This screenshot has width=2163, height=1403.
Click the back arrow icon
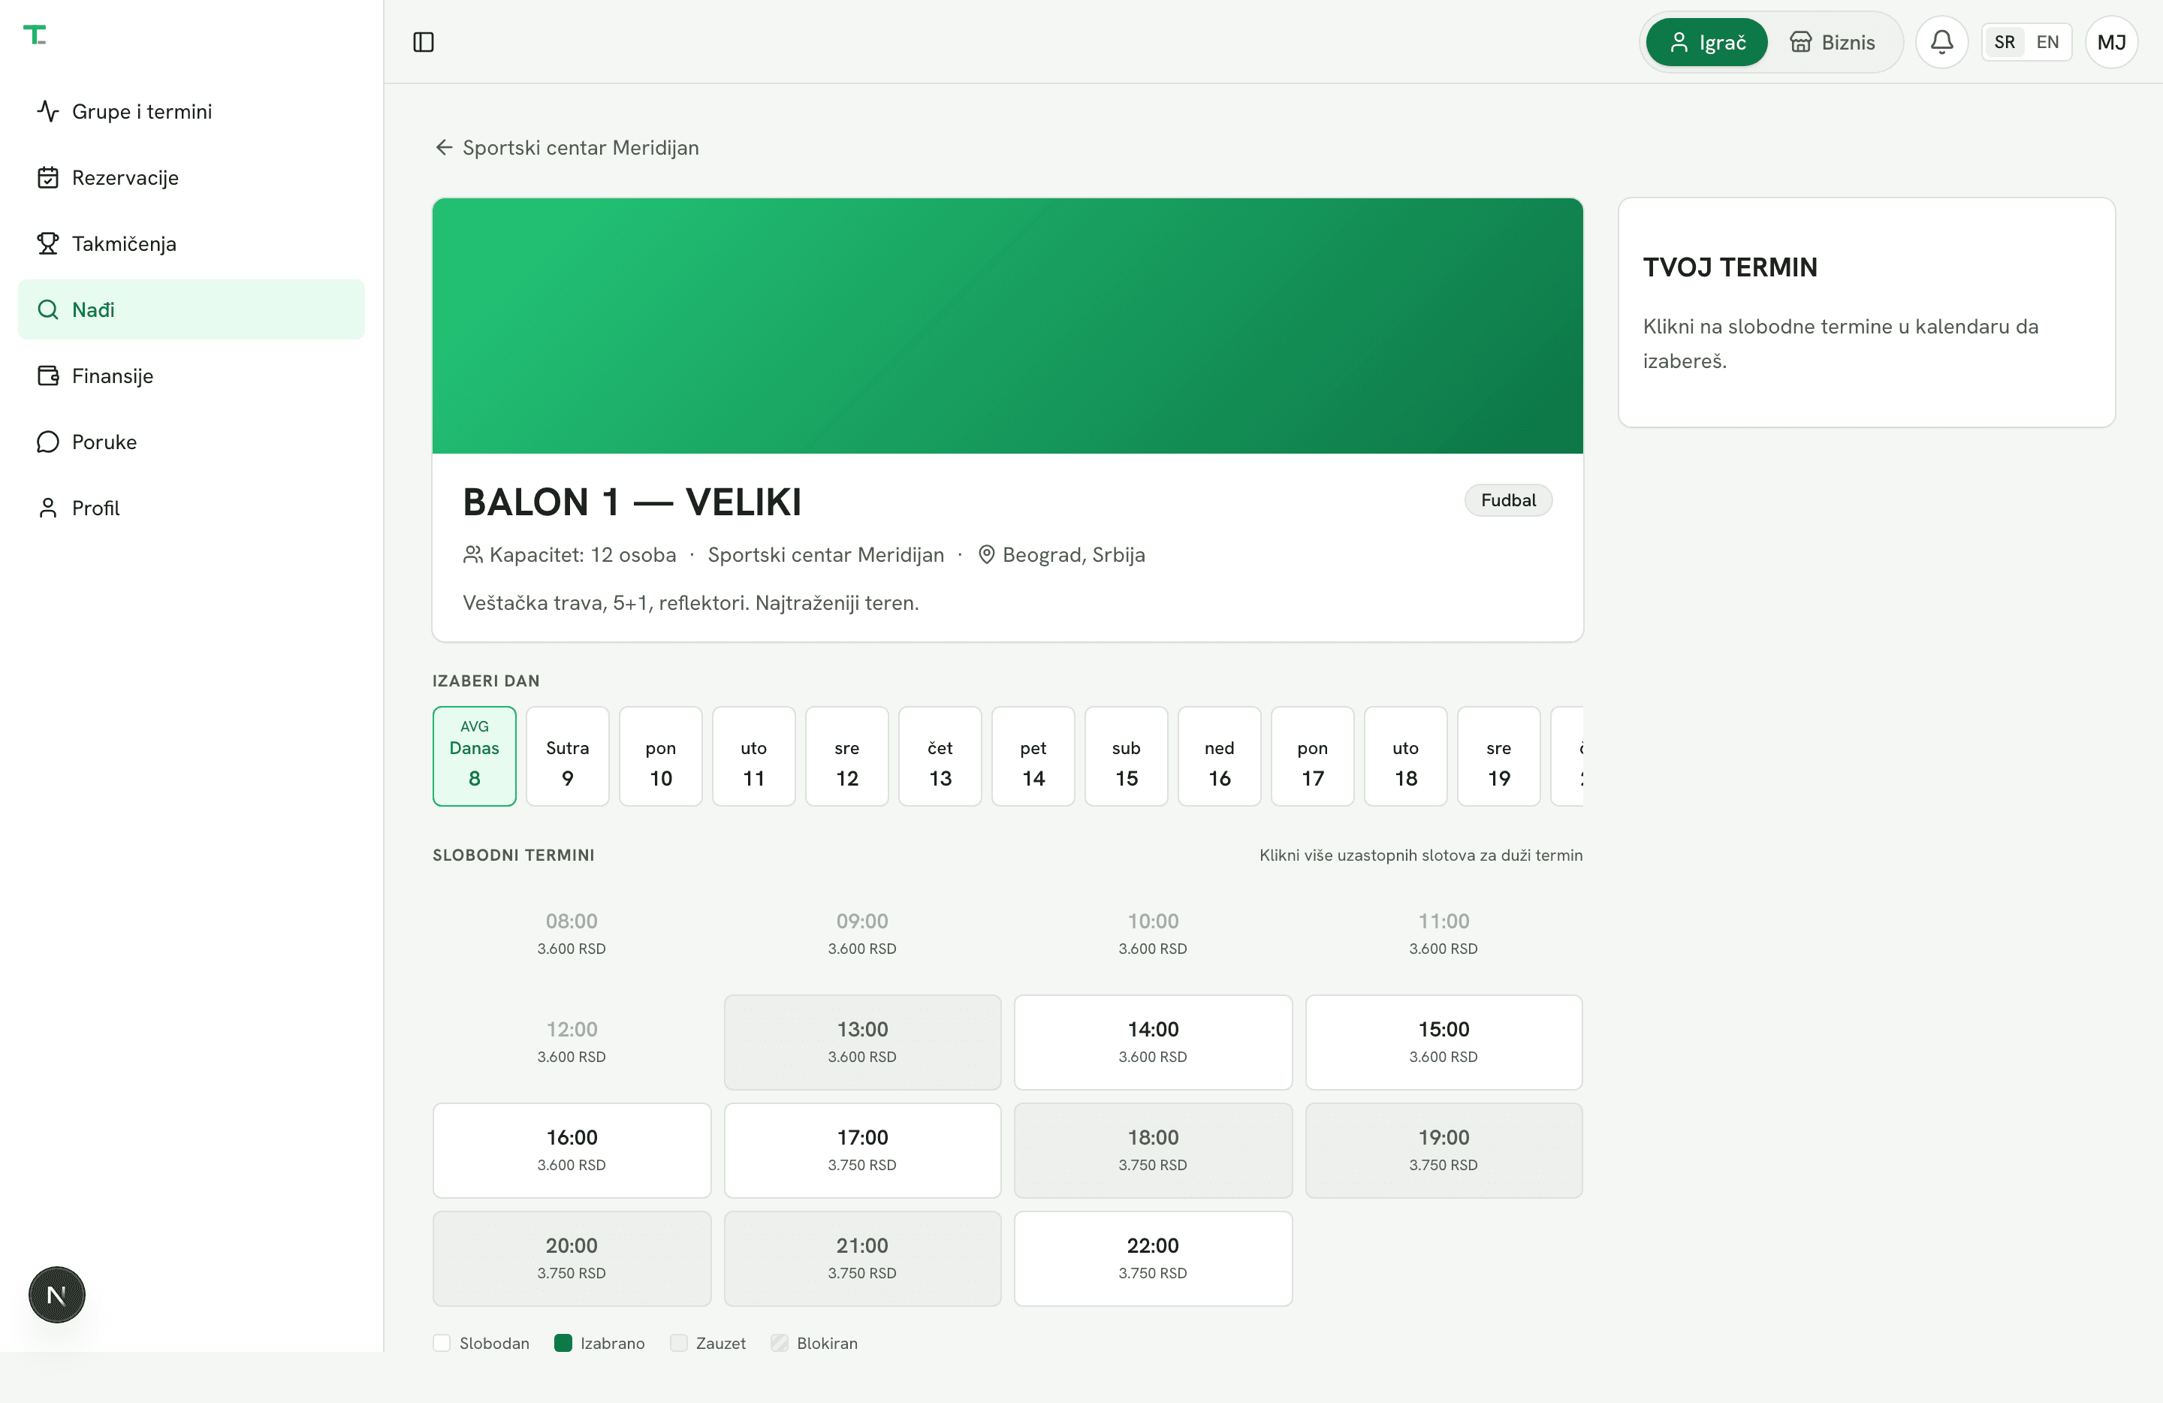[444, 147]
